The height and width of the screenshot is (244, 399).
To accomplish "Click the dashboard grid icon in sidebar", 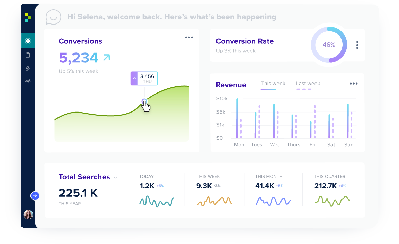I will 28,41.
